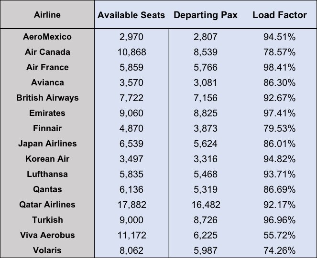This screenshot has height=258, width=317.
Task: Select the AeroMexico row label
Action: (47, 37)
